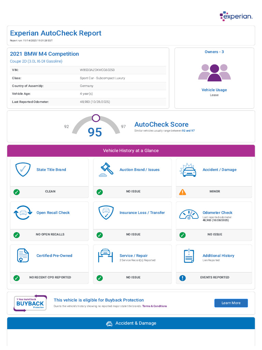This screenshot has width=262, height=350.
Task: Click the Experian logo
Action: [236, 16]
